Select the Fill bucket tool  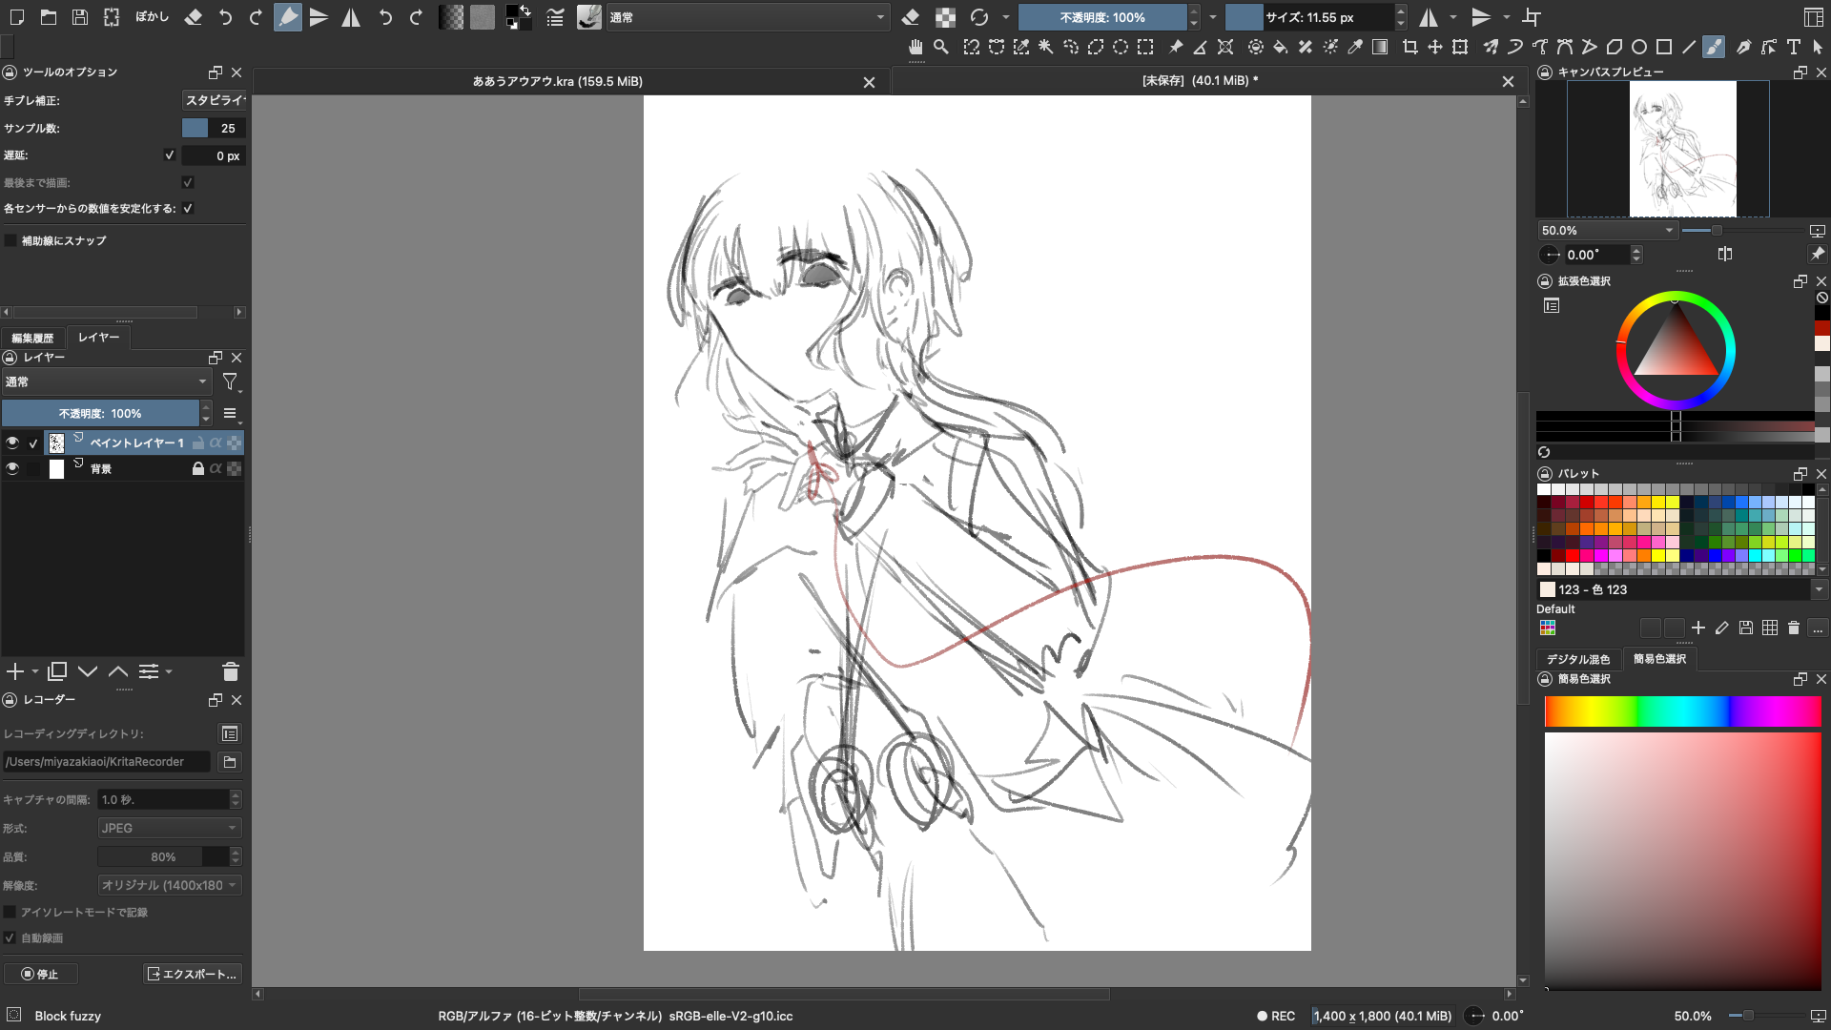[1281, 47]
